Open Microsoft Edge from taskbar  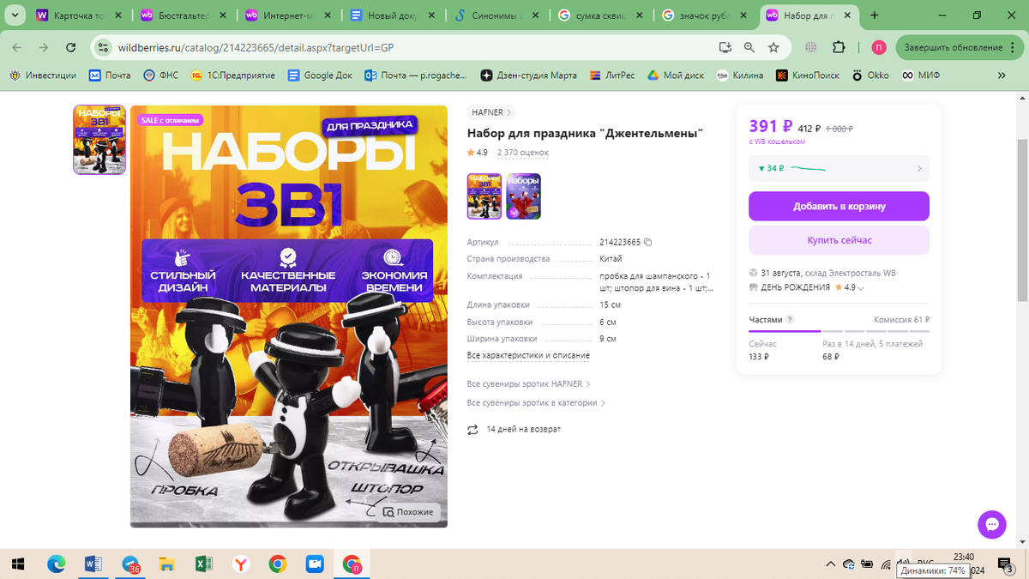(x=56, y=564)
